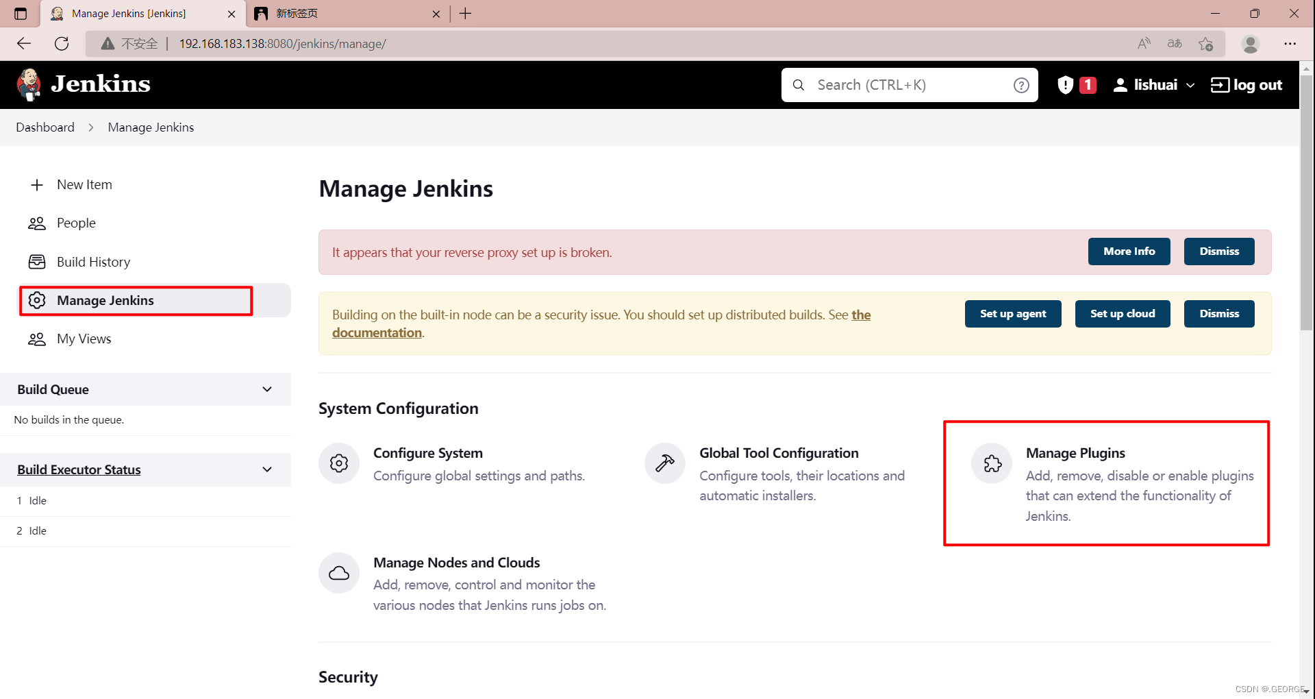Image resolution: width=1315 pixels, height=699 pixels.
Task: Open Manage Nodes and Clouds
Action: (463, 584)
